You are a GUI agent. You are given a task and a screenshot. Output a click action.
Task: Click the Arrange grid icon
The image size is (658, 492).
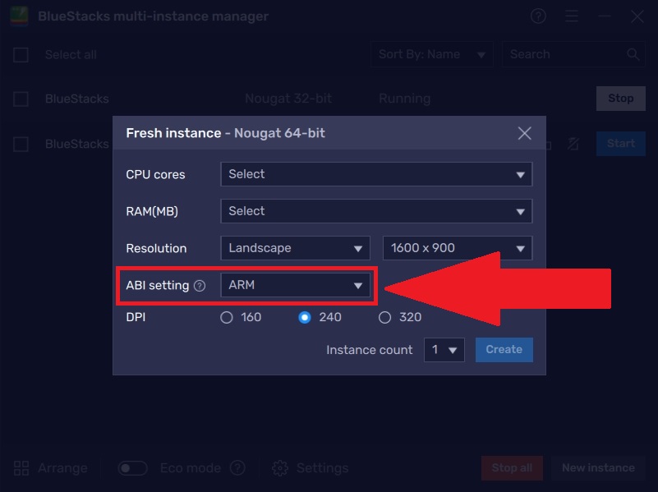21,467
